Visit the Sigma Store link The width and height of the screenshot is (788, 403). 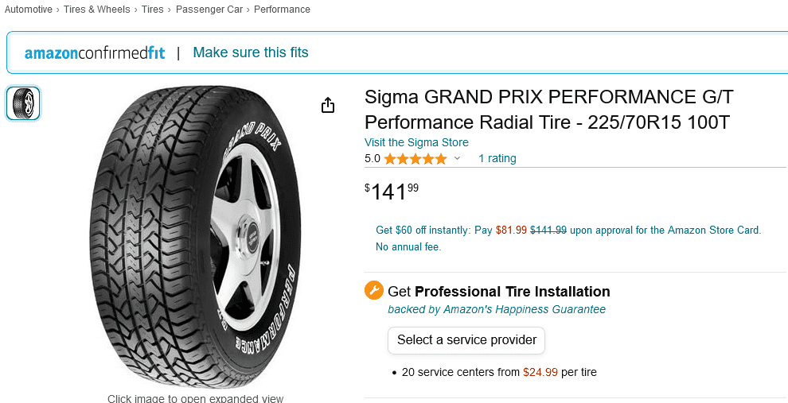(x=416, y=142)
